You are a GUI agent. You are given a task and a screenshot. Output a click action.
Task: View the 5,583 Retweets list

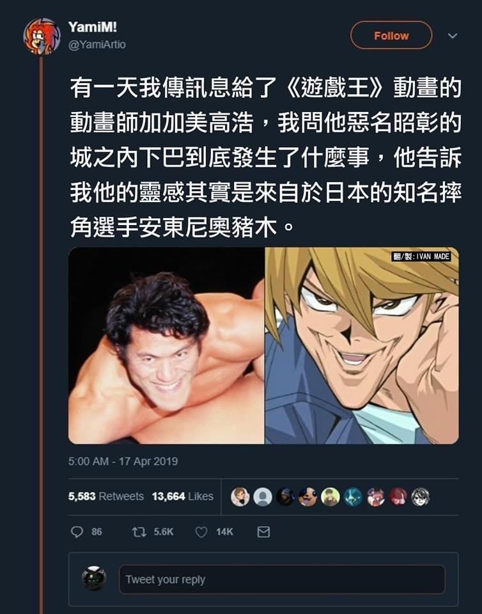(106, 496)
